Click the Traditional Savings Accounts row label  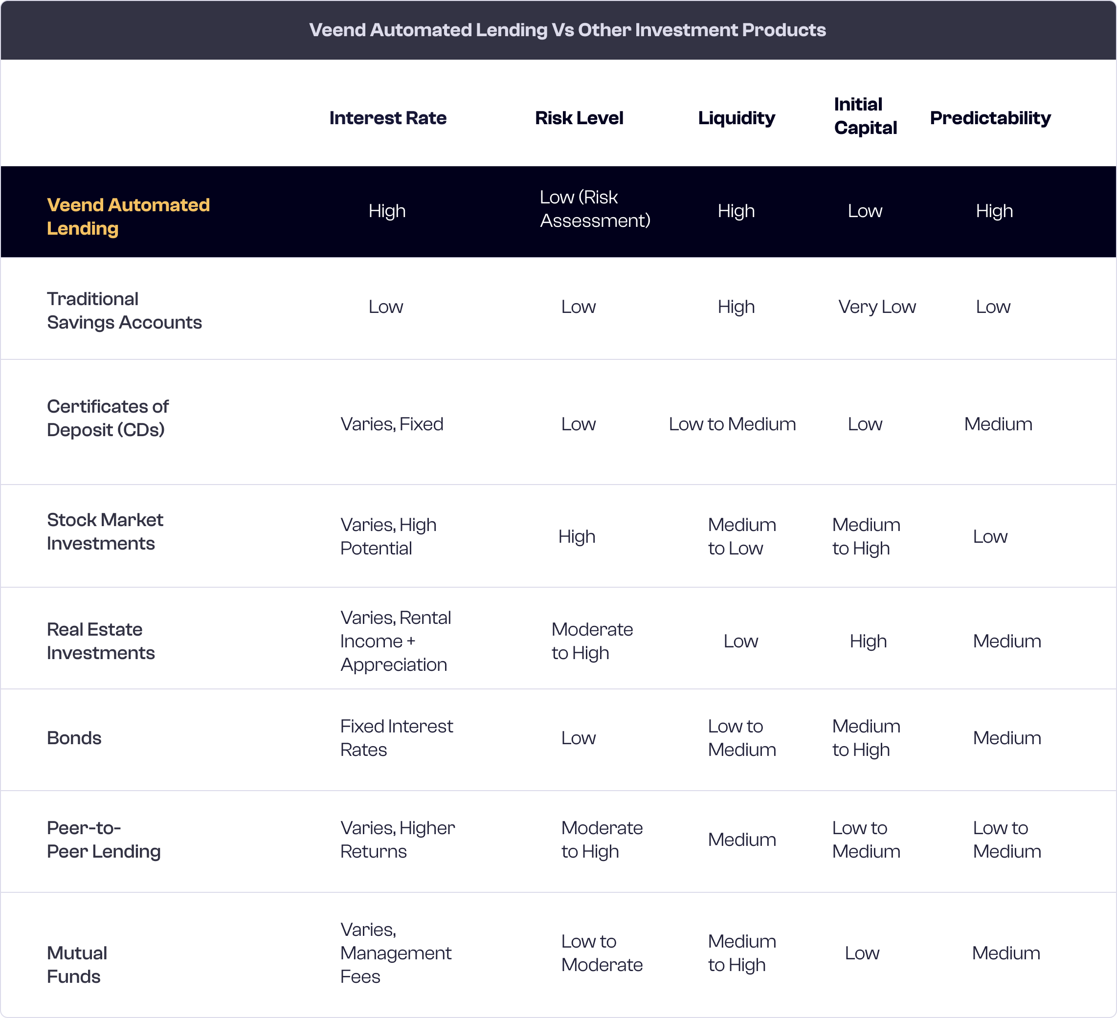[x=124, y=310]
